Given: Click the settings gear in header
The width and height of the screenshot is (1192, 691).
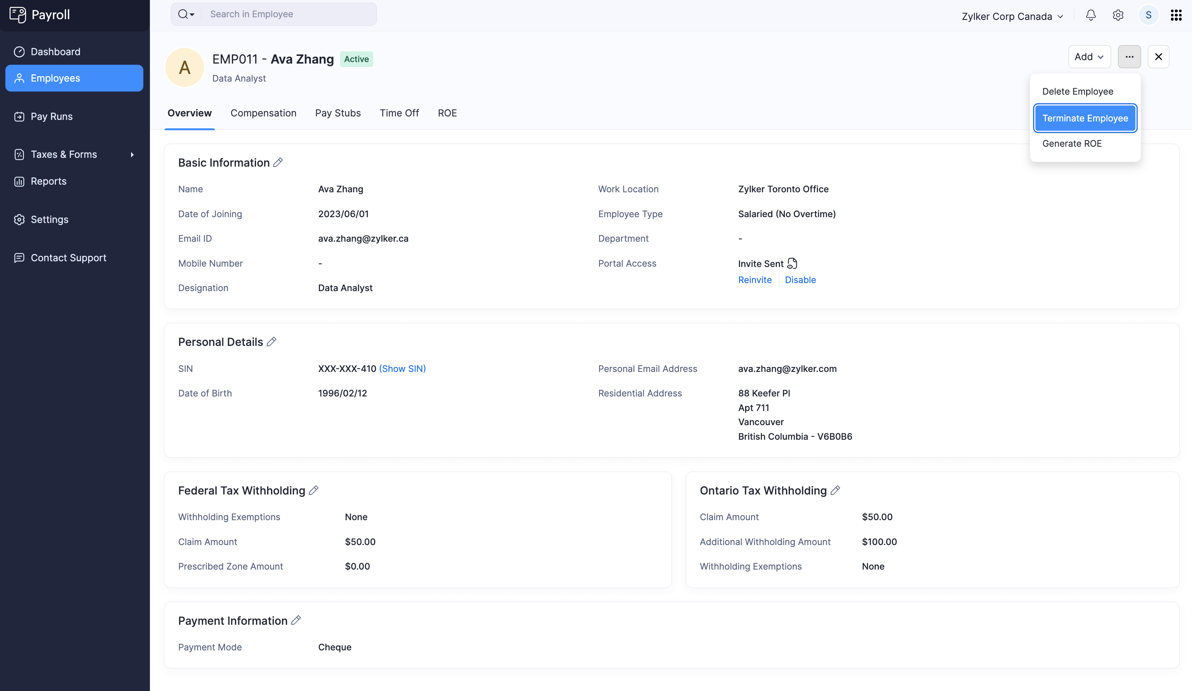Looking at the screenshot, I should click(1118, 15).
